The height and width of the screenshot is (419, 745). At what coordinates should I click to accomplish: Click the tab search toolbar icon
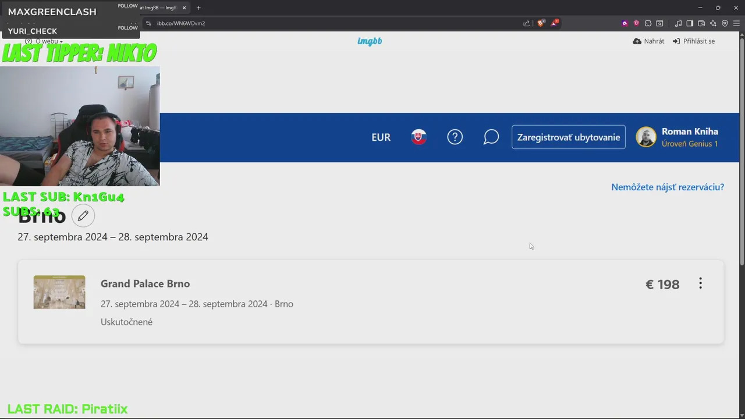tap(659, 23)
